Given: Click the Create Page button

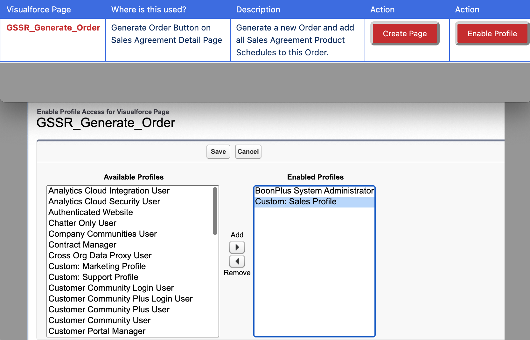Looking at the screenshot, I should pos(405,33).
